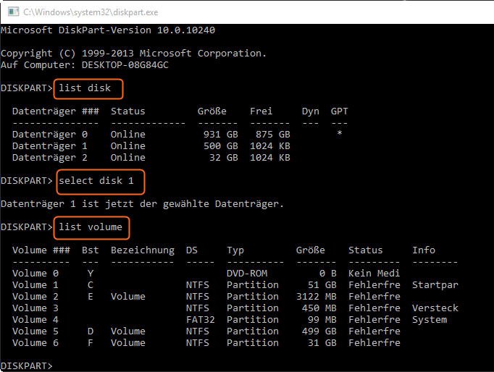Click the highlighted 'list volume' command
The height and width of the screenshot is (372, 494).
(93, 227)
